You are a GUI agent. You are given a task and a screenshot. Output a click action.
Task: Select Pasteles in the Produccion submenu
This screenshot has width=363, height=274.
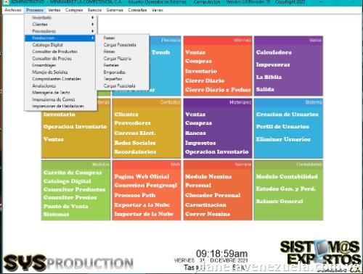123,65
